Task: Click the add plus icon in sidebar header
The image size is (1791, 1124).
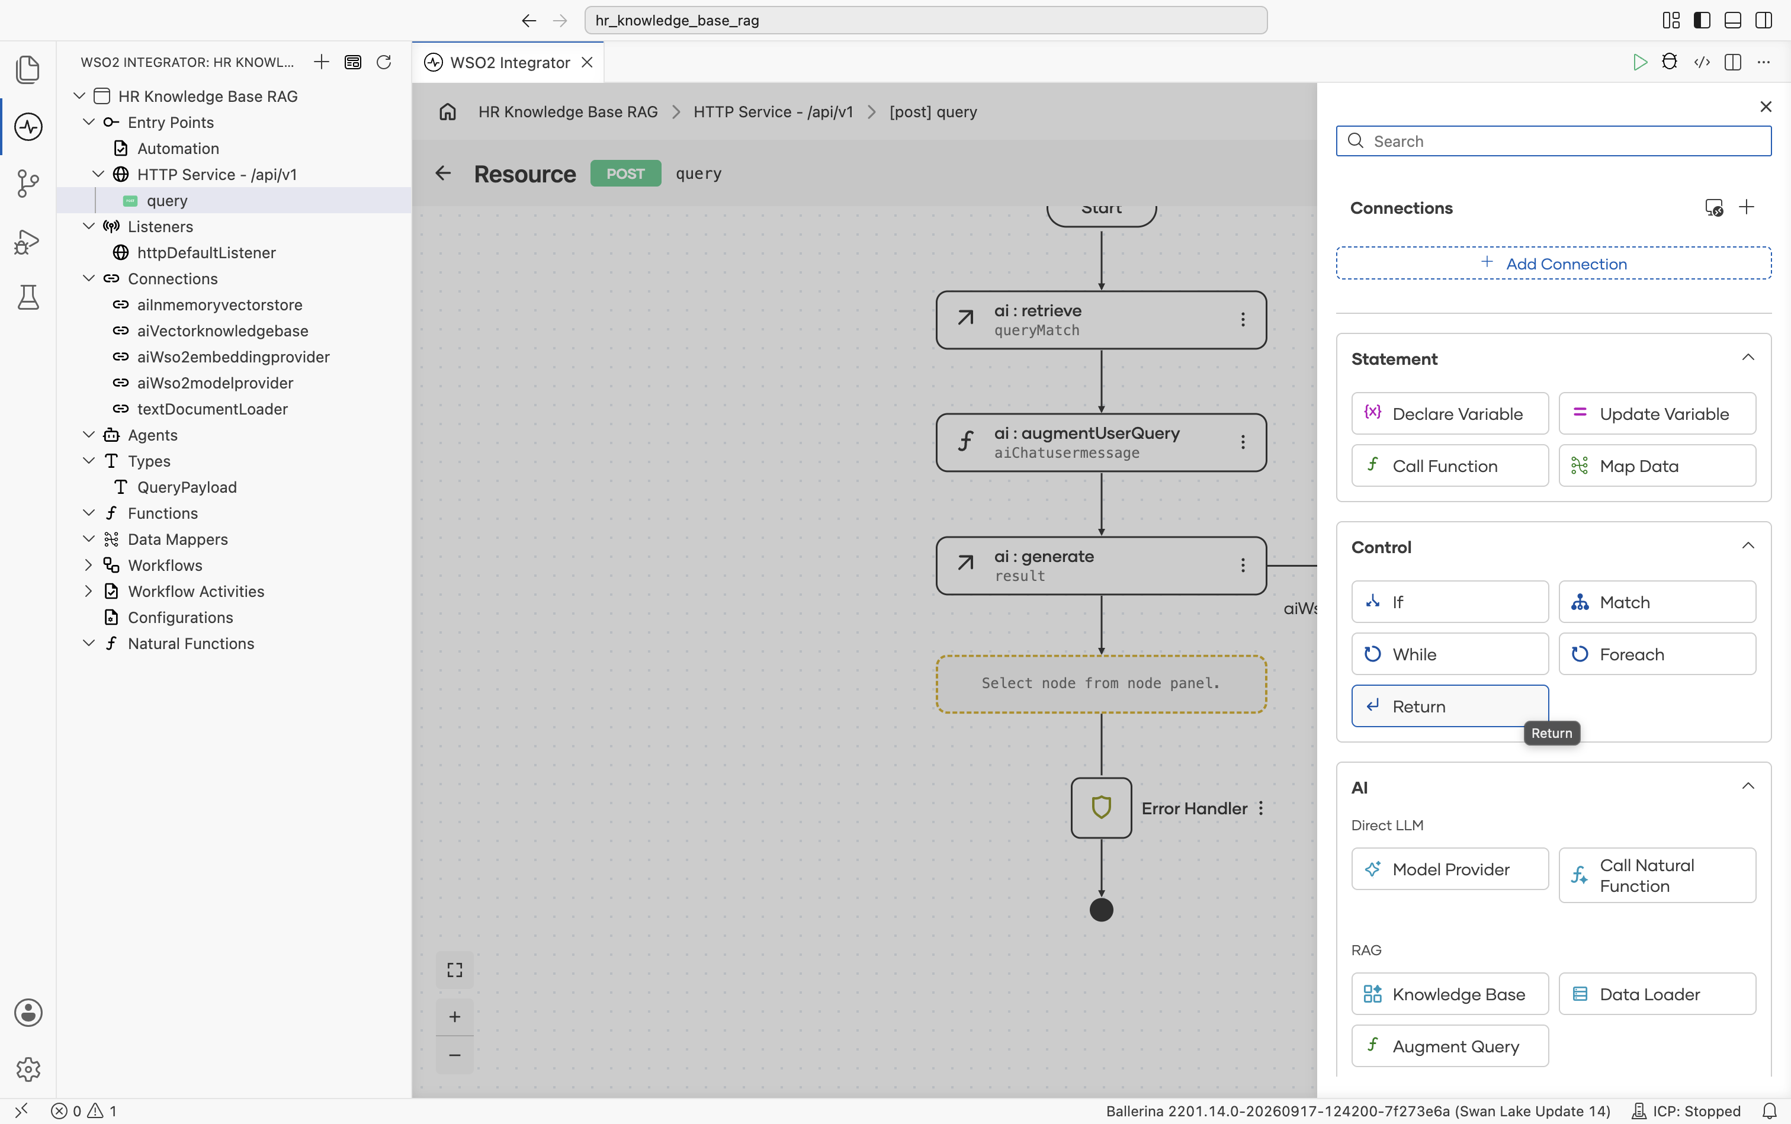Action: pyautogui.click(x=321, y=62)
